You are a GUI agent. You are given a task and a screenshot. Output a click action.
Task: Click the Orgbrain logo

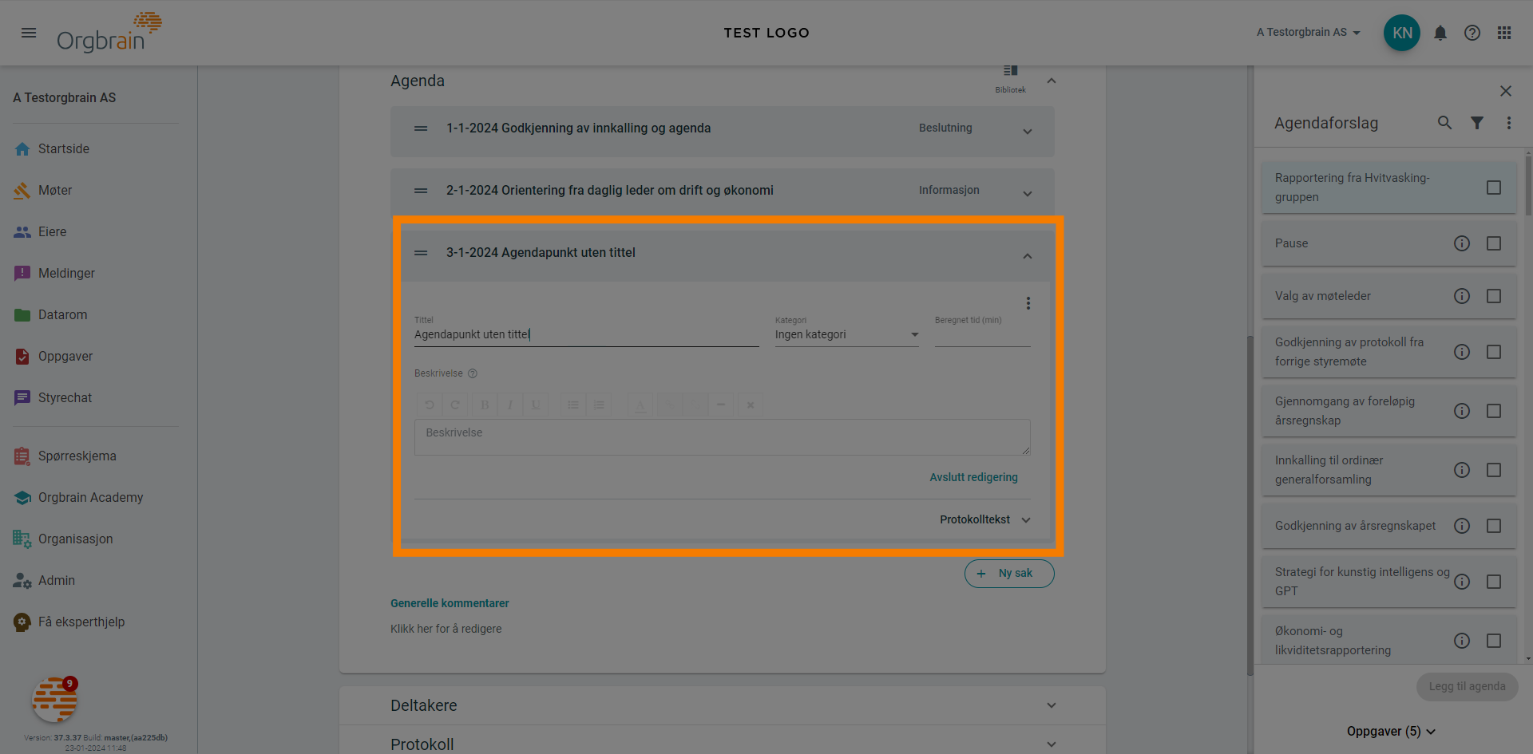[x=109, y=33]
